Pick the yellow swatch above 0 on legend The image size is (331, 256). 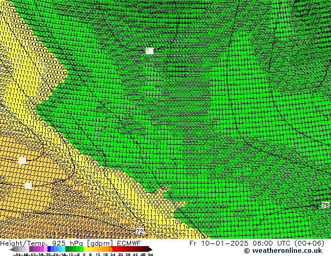coord(85,249)
